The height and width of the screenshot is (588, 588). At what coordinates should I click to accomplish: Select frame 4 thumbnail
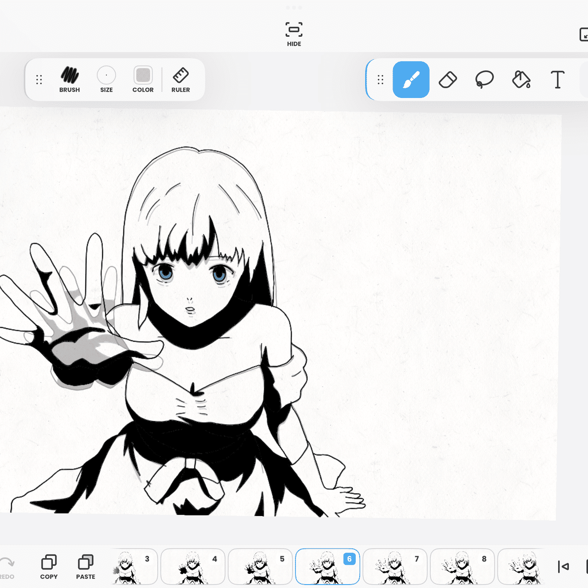[193, 566]
